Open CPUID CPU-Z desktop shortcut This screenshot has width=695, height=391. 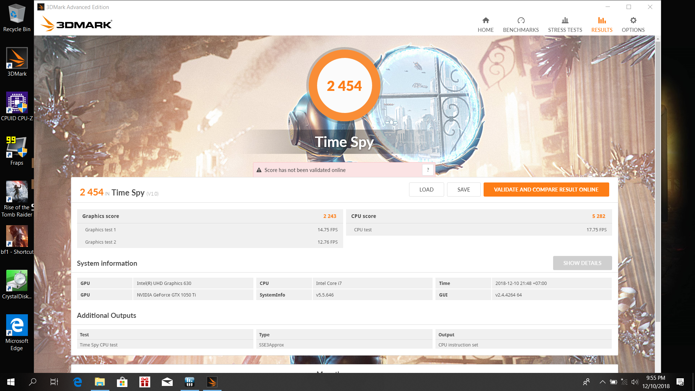[17, 107]
